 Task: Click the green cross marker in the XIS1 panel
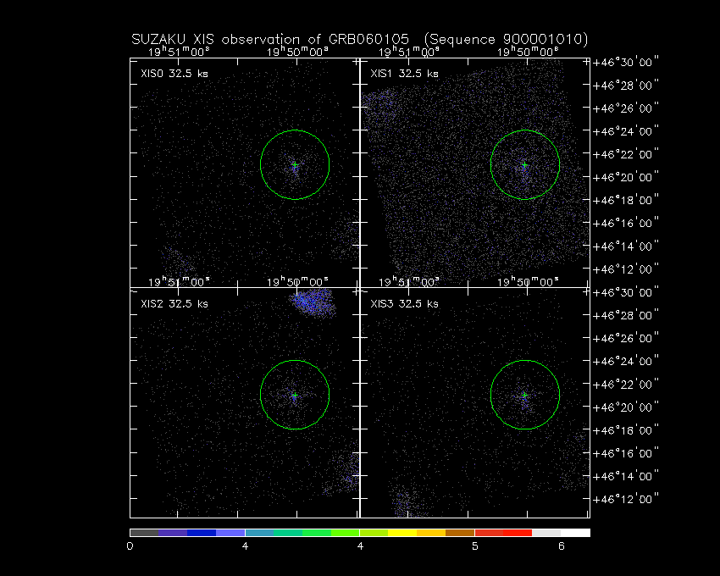click(x=525, y=164)
